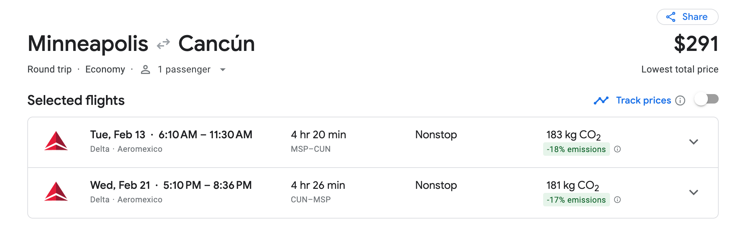Viewport: 746px width, 232px height.
Task: Open the passenger count dropdown
Action: (x=223, y=70)
